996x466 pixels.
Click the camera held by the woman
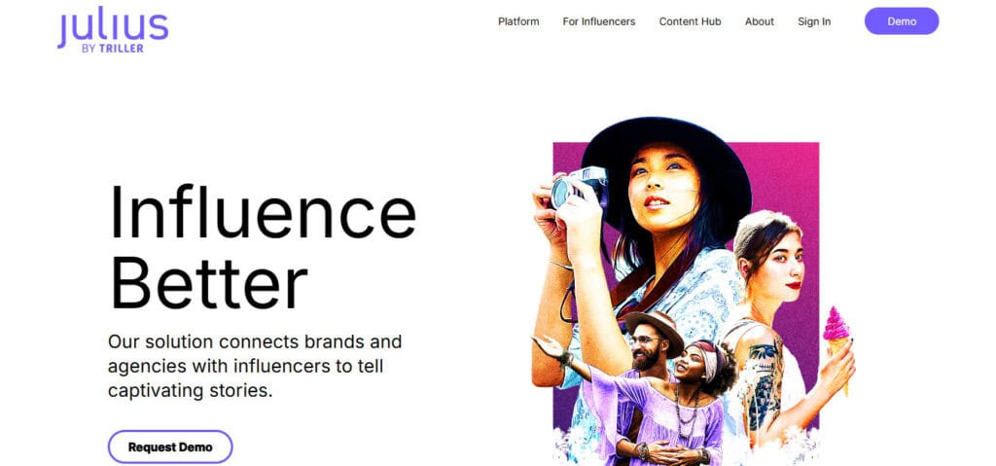click(579, 187)
